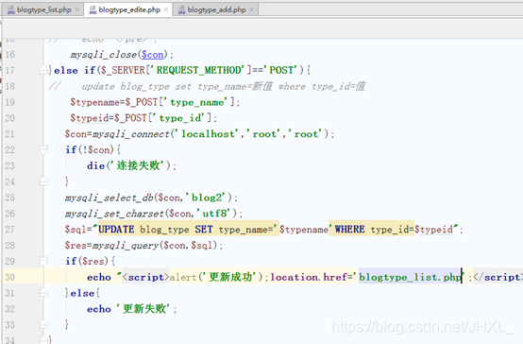The width and height of the screenshot is (523, 344).
Task: Collapse the if(!$con) block fold marker
Action: click(43, 149)
